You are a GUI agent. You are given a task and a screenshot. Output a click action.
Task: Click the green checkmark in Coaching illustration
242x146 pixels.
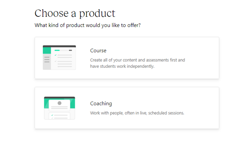[x=52, y=115]
